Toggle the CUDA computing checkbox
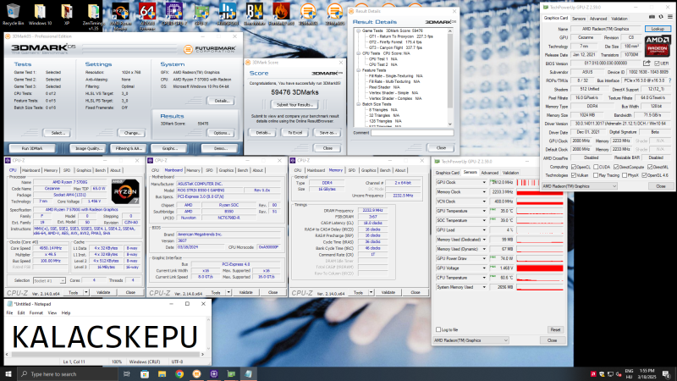Image resolution: width=677 pixels, height=381 pixels. pos(596,167)
